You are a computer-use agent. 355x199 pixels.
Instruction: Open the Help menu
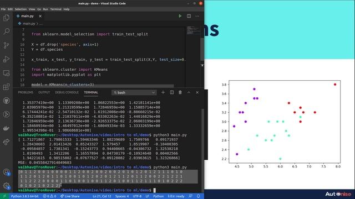click(x=67, y=9)
